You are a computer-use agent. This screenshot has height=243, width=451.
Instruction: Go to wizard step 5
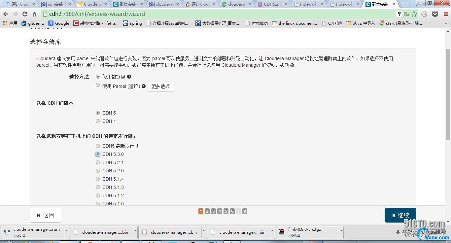[226, 211]
